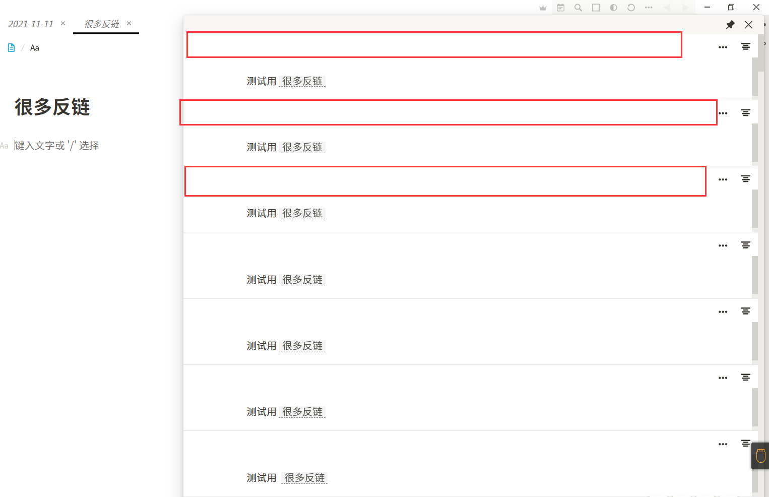Click the circular refresh arrow icon
This screenshot has height=497, width=769.
pos(631,8)
